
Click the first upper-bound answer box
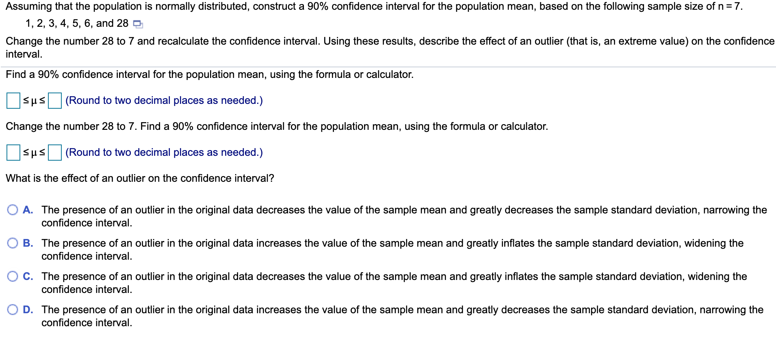[x=54, y=100]
